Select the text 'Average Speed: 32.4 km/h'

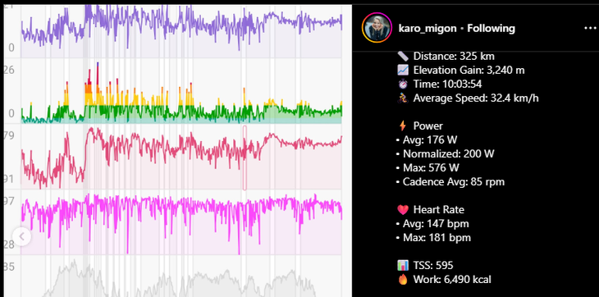(x=476, y=98)
